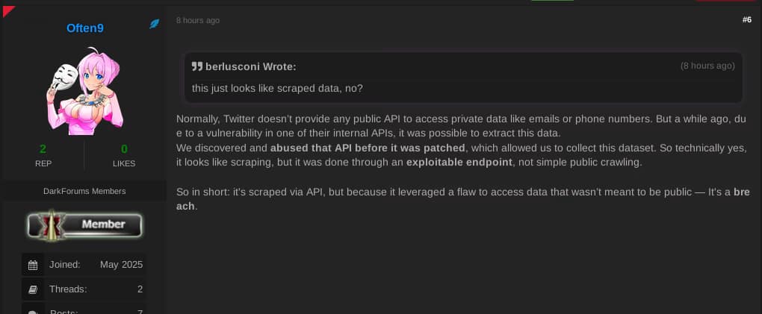This screenshot has width=762, height=314.
Task: Open the #6 post permalink
Action: click(x=746, y=20)
